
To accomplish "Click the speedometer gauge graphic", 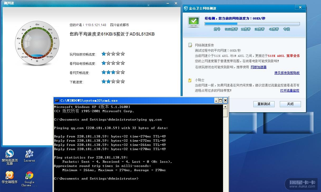I will pos(37,43).
